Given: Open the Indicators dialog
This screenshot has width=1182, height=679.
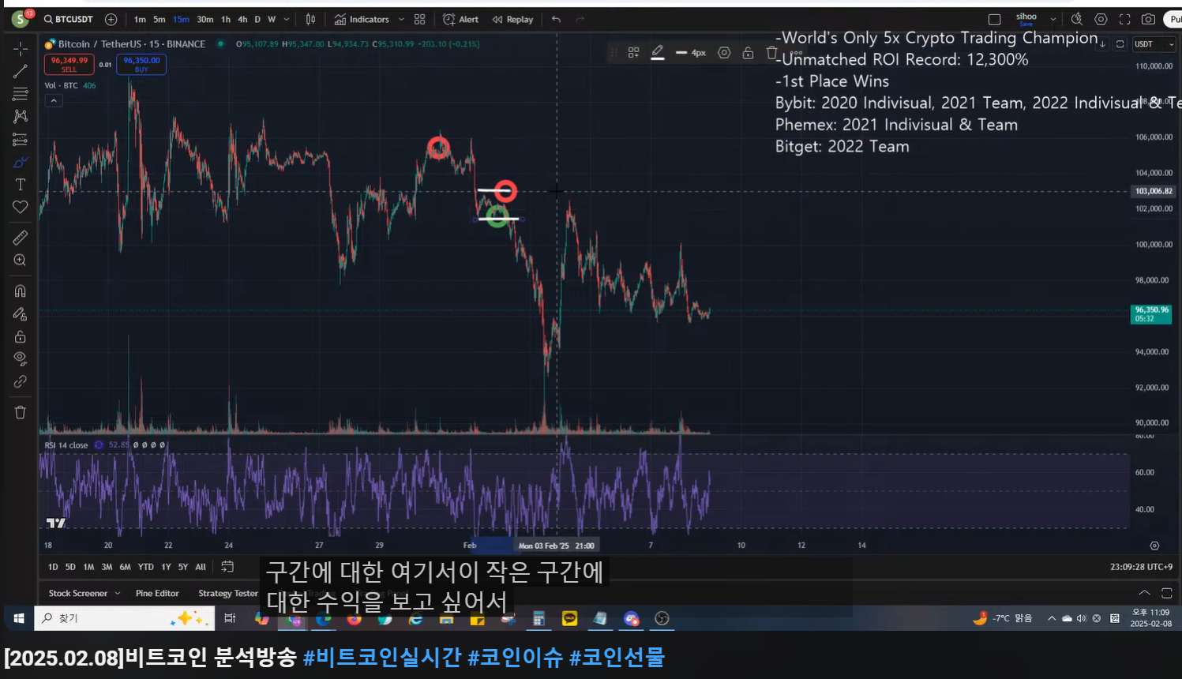Looking at the screenshot, I should point(362,19).
